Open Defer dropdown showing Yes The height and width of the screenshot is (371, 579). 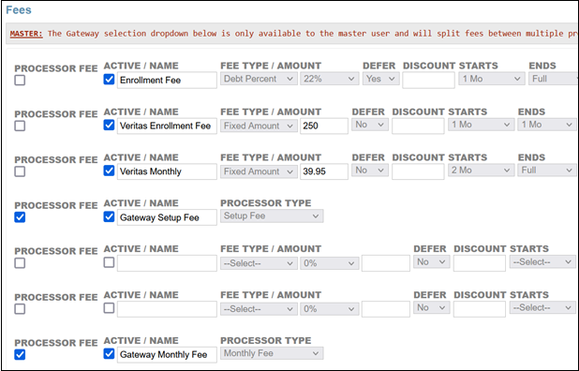[380, 79]
